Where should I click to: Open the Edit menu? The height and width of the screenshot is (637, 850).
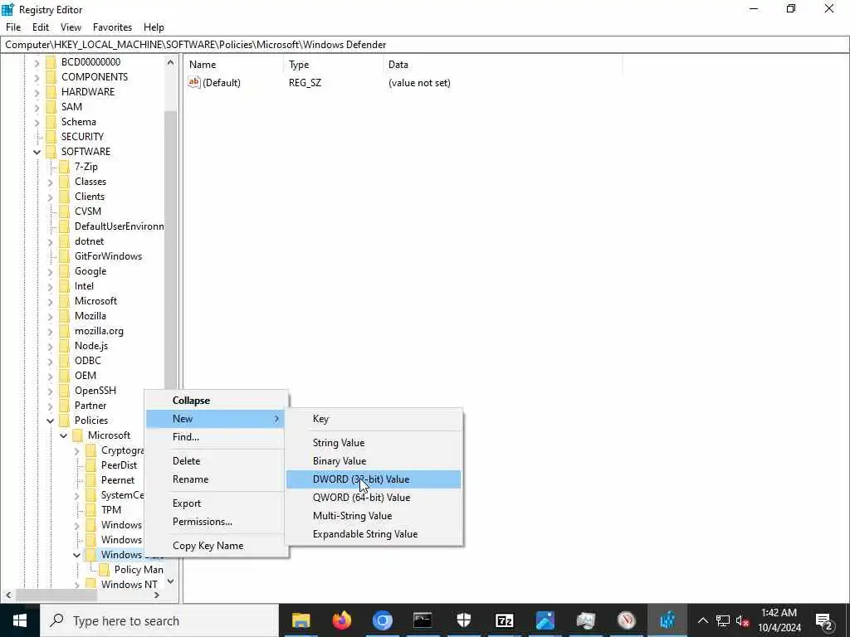click(41, 27)
